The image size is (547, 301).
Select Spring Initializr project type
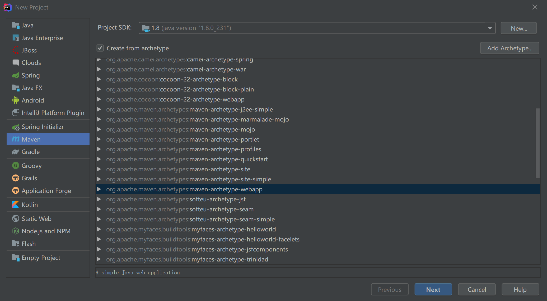coord(43,127)
